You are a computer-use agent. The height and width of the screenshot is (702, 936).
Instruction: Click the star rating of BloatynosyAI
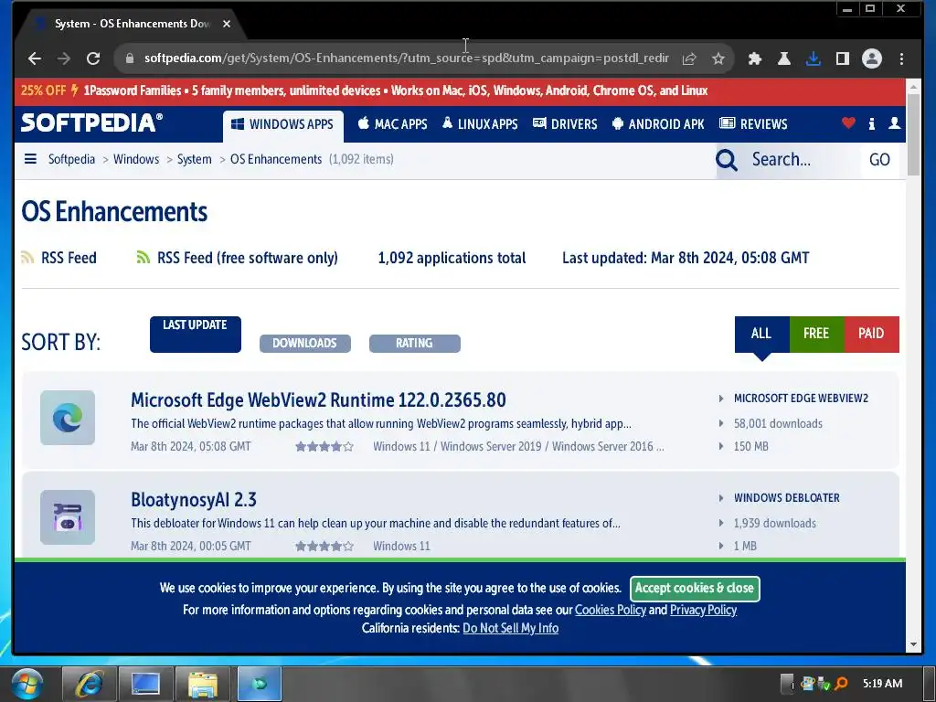(x=324, y=547)
